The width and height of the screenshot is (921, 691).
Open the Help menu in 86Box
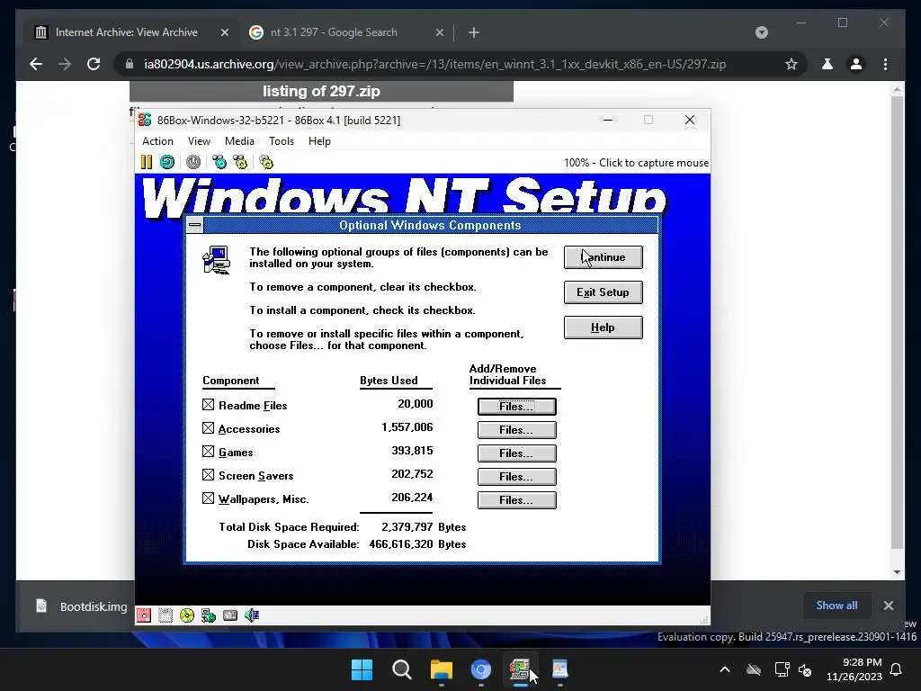tap(319, 141)
